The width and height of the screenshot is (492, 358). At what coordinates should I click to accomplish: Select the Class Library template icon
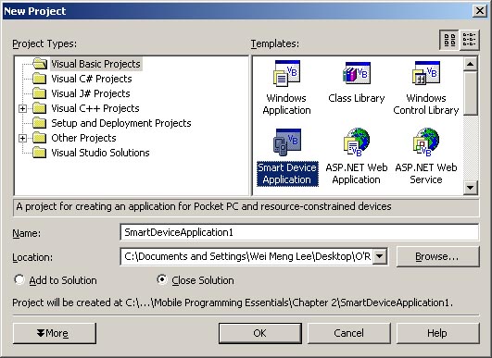pos(357,73)
